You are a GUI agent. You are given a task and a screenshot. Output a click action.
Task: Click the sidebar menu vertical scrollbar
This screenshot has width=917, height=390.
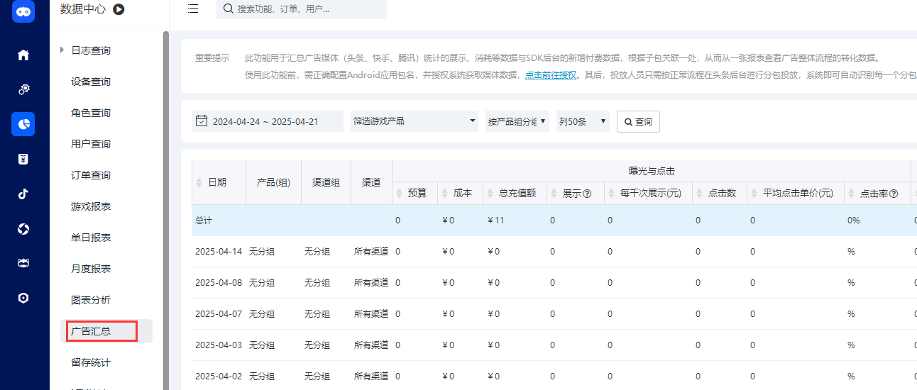[x=166, y=210]
